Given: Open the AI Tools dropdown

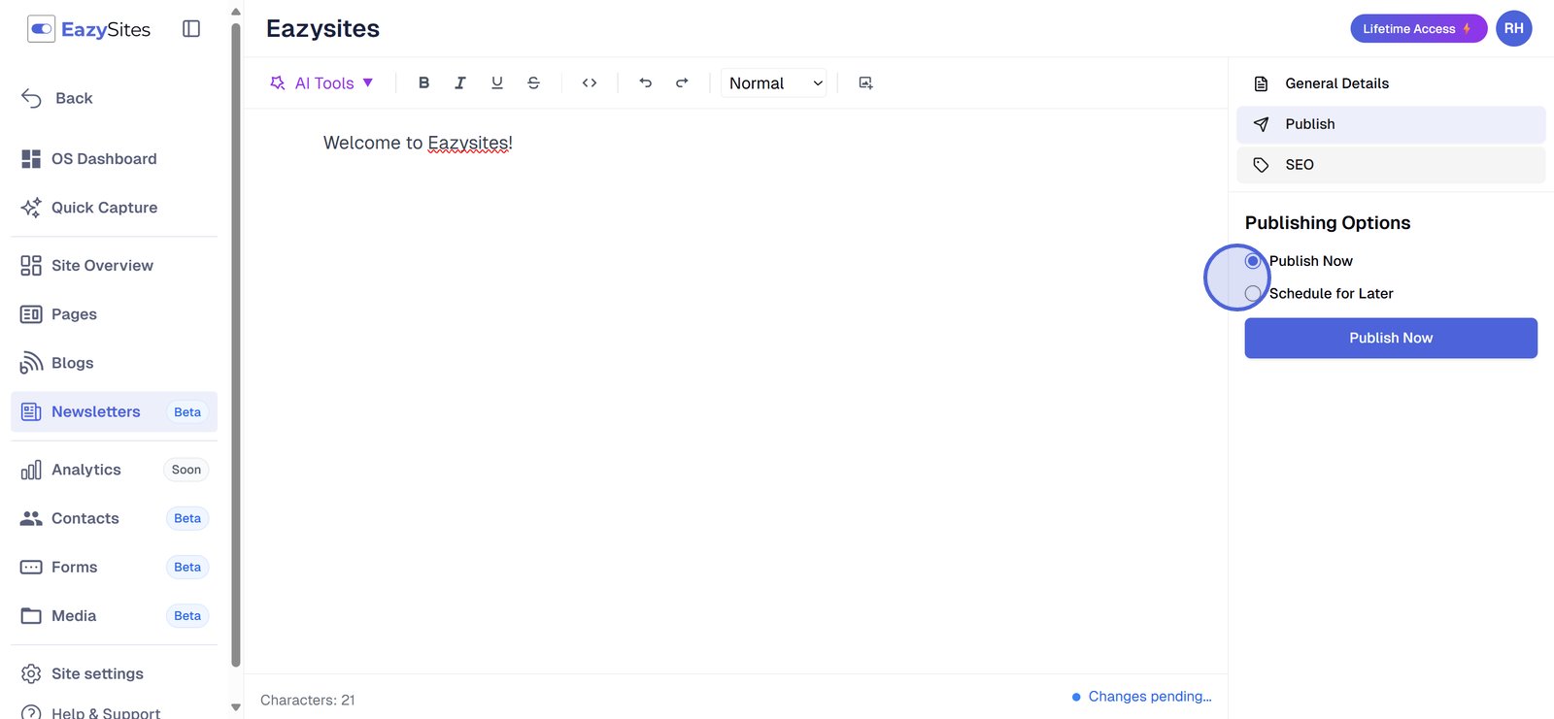Looking at the screenshot, I should (x=321, y=83).
